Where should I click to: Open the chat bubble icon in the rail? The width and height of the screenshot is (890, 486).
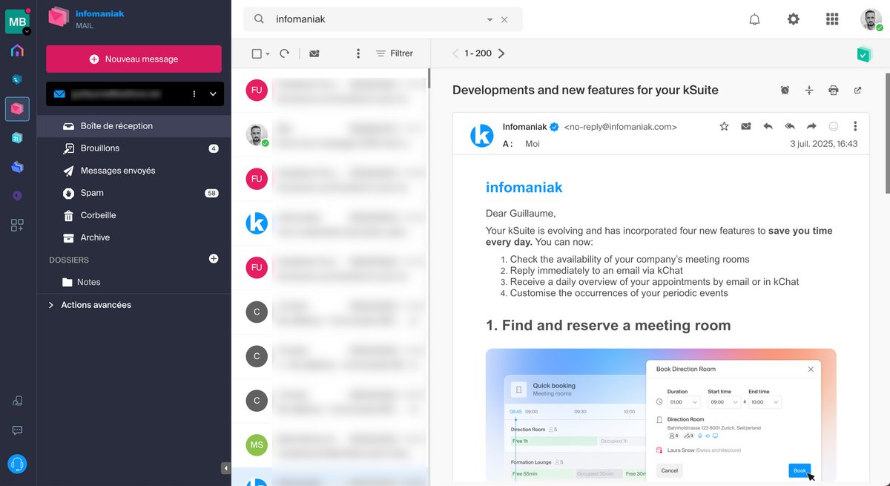(17, 430)
